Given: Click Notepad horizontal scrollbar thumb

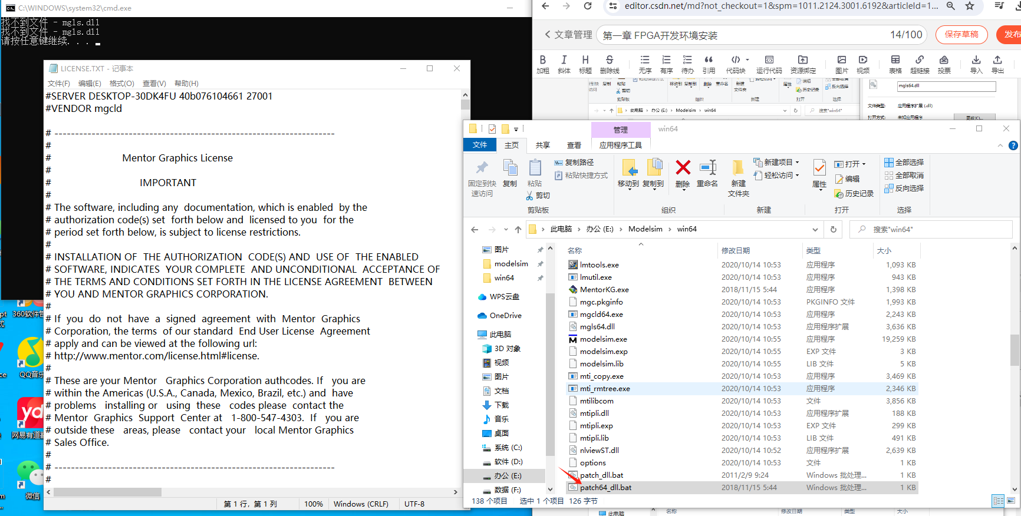Looking at the screenshot, I should [107, 492].
